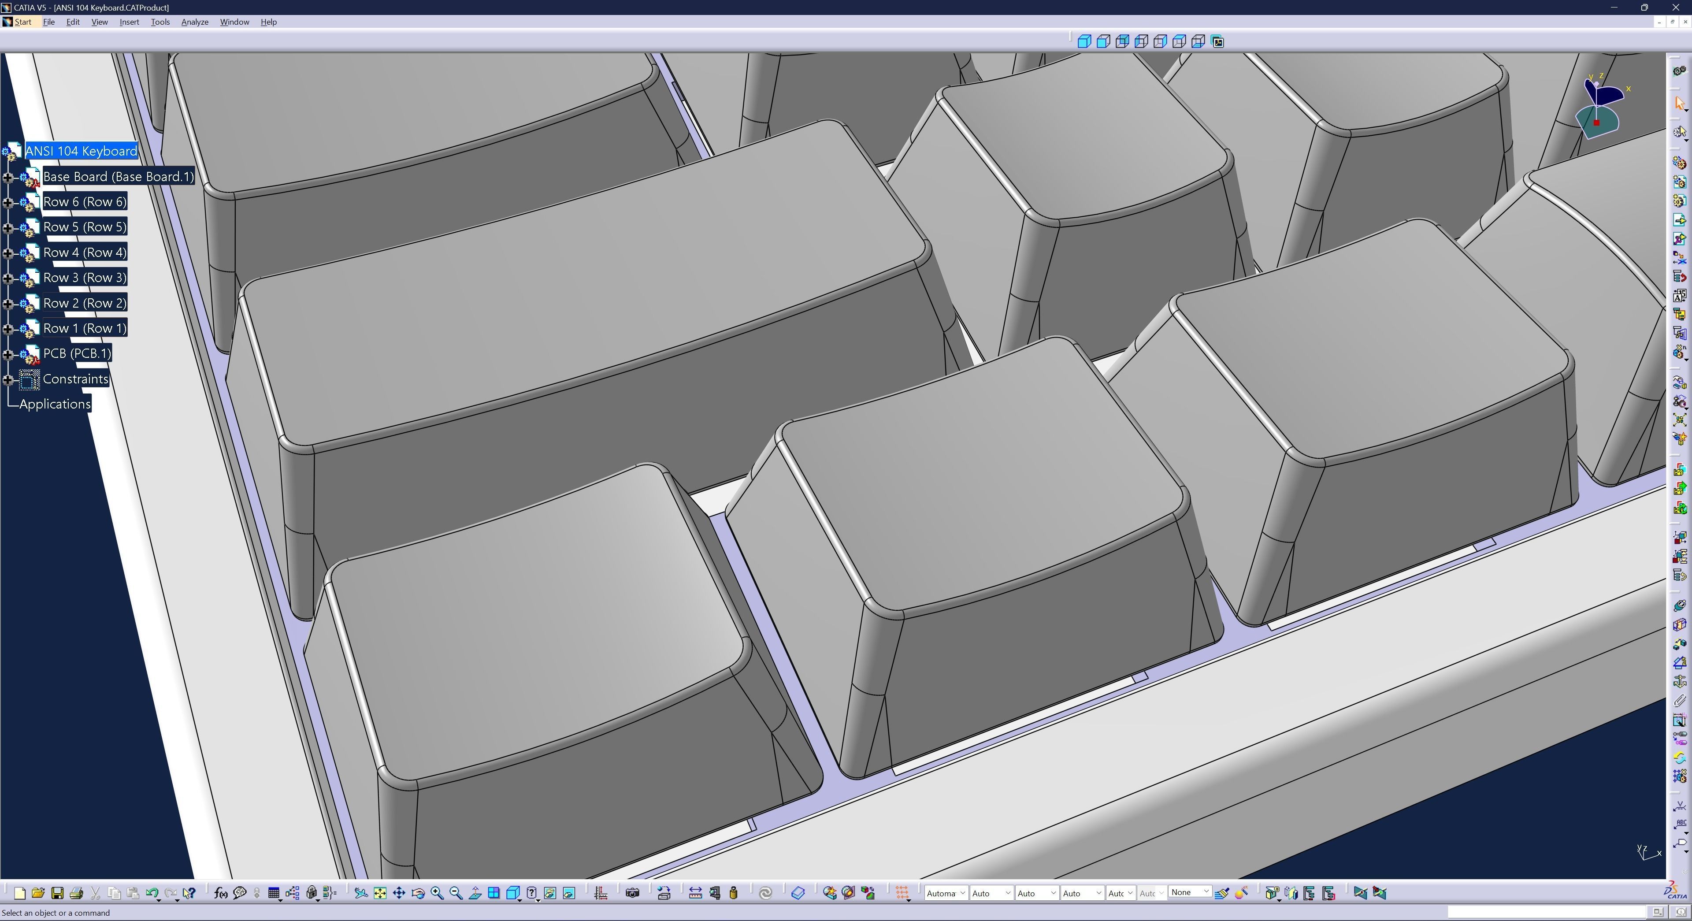This screenshot has width=1692, height=921.
Task: Click the Zoom Out magnifier
Action: 456,893
